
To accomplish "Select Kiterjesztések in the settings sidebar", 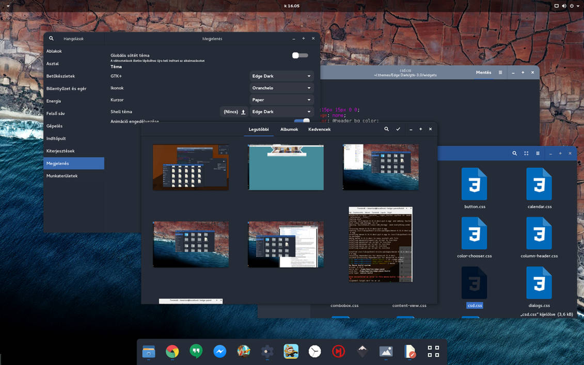I will click(x=60, y=151).
